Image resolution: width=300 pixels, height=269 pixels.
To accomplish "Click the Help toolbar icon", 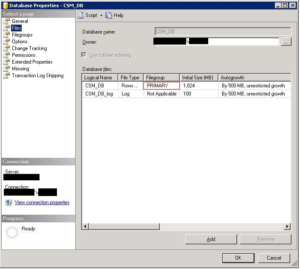I will [109, 15].
